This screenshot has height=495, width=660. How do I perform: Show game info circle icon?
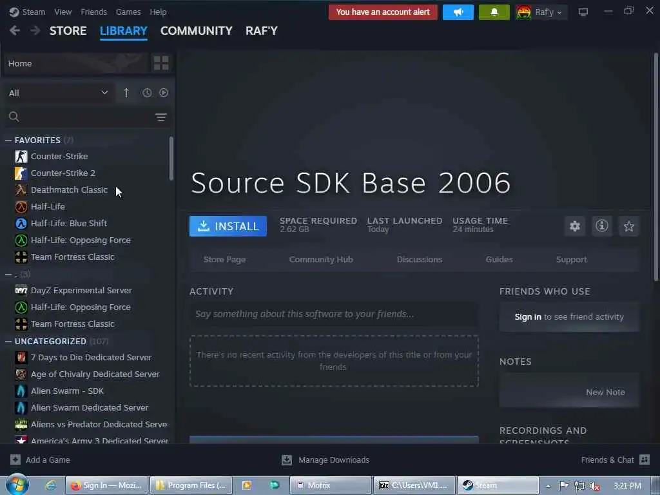tap(602, 226)
